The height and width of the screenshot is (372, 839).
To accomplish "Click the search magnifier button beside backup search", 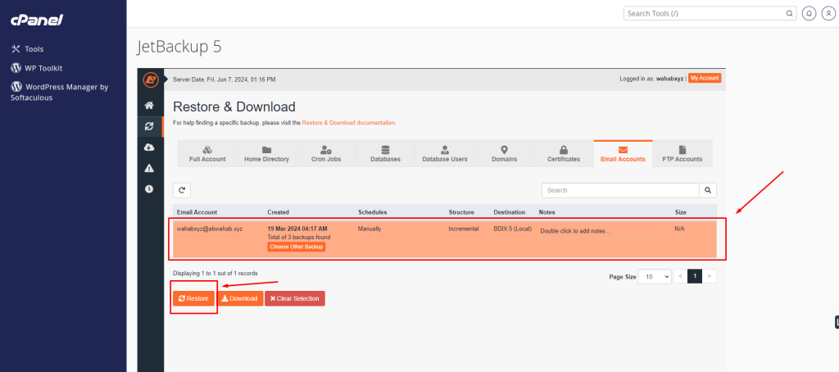I will [710, 190].
